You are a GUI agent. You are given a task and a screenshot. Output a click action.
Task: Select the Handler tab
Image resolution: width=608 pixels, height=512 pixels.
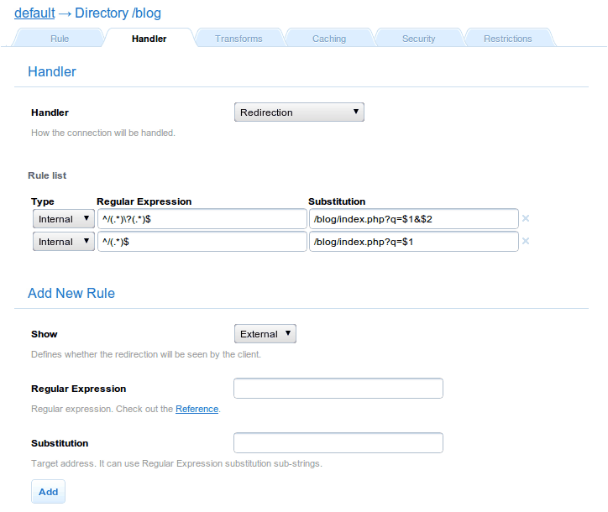[x=149, y=39]
